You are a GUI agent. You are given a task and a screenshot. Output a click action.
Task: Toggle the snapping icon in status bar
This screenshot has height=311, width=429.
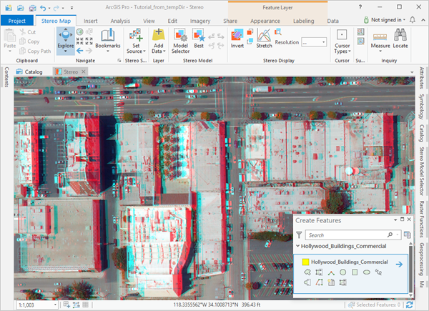point(76,305)
